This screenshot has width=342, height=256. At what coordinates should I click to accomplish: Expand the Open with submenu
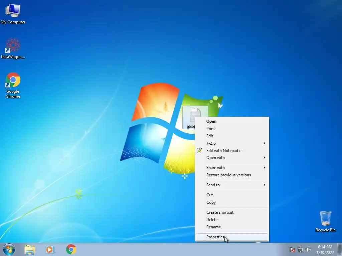coord(232,158)
